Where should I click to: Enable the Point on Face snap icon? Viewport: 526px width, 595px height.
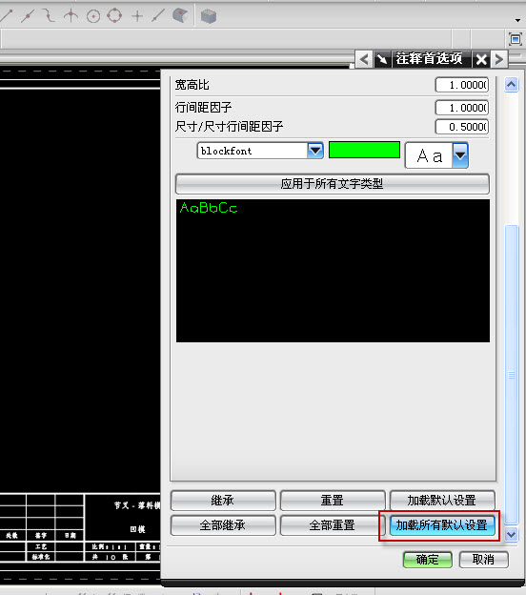tap(180, 16)
